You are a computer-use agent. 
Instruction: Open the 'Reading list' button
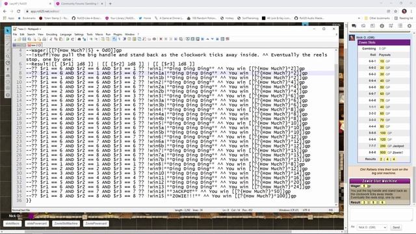point(404,18)
